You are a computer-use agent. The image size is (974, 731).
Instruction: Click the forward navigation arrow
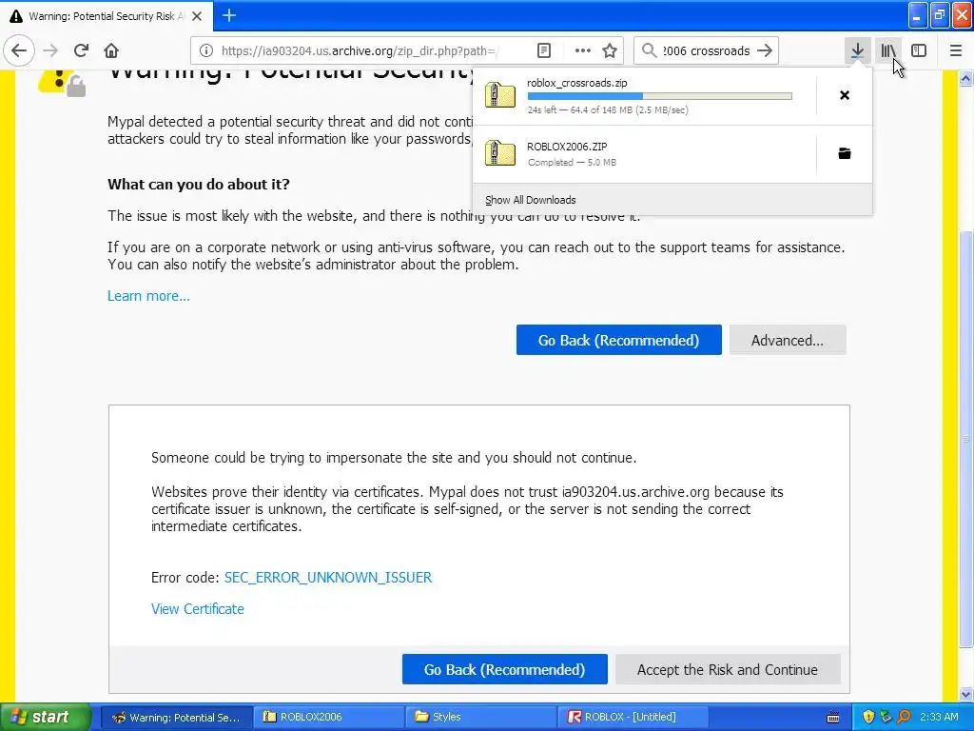[x=50, y=50]
